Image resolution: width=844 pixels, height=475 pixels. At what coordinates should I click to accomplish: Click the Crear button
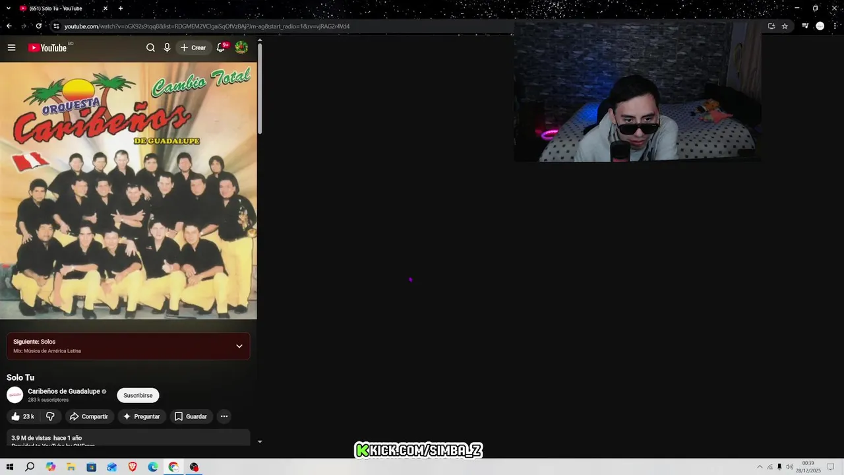click(193, 47)
